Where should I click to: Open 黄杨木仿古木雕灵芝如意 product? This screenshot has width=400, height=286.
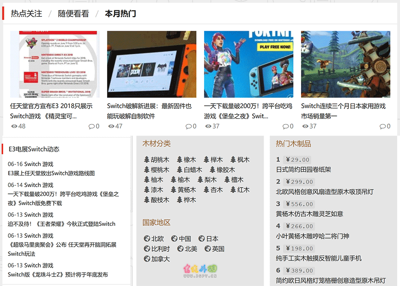[x=310, y=214]
